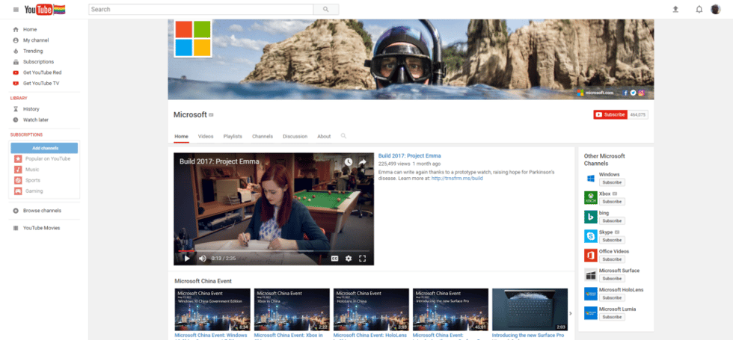This screenshot has width=733, height=340.
Task: Click the Watch later clock on video
Action: (348, 162)
